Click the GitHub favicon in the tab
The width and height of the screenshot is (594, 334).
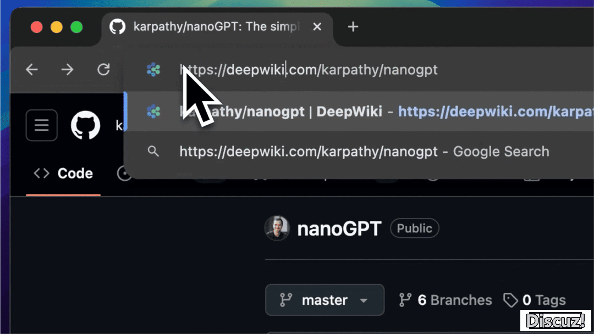(x=118, y=27)
